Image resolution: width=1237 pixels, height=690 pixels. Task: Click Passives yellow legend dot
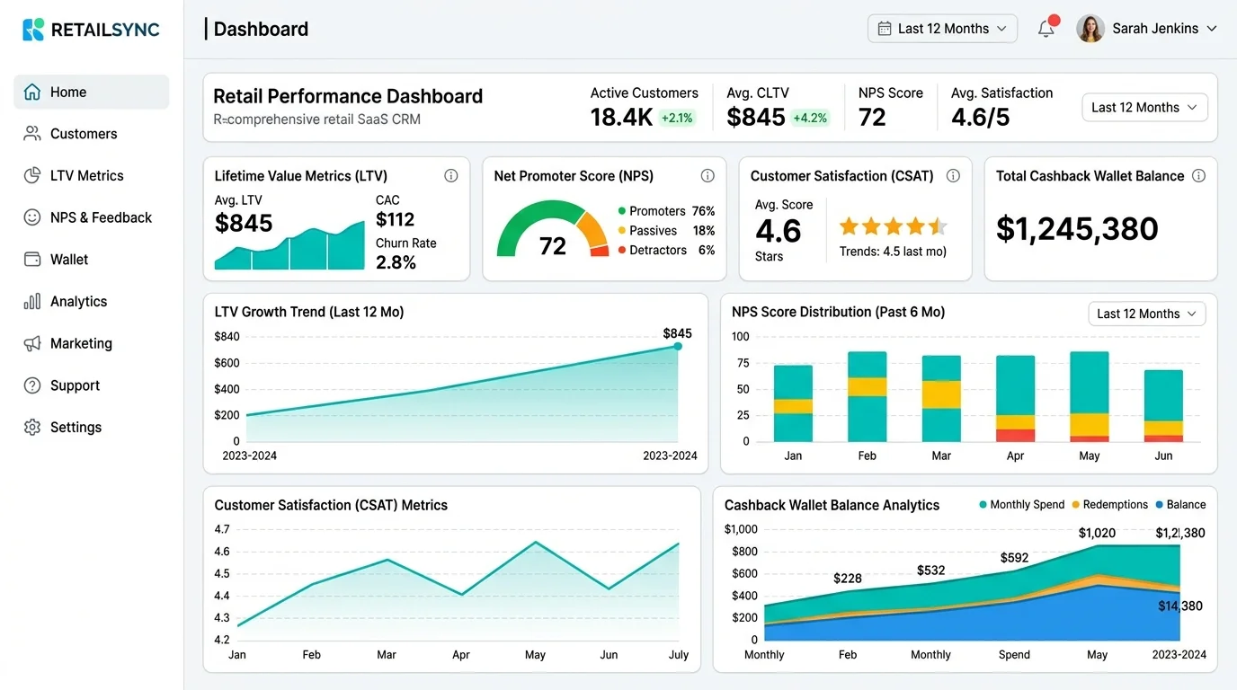pos(622,231)
